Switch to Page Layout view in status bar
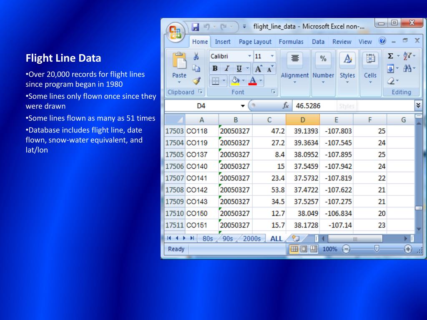Viewport: 427px width, 320px height. click(304, 249)
